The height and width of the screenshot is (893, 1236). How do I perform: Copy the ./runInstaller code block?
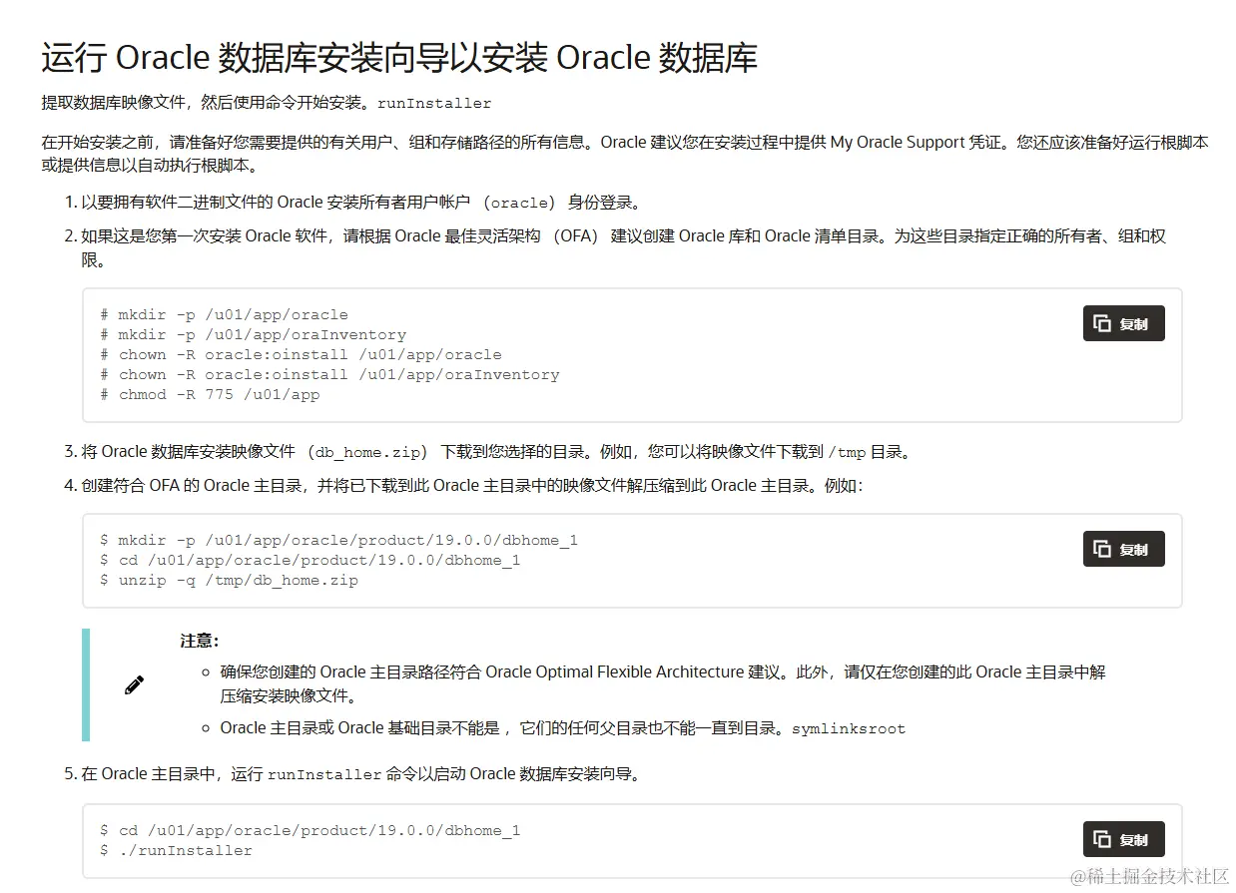pos(1123,839)
